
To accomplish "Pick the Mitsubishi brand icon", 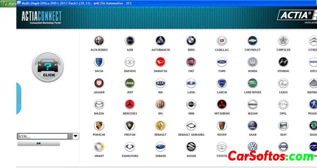I will pyautogui.click(x=222, y=104).
